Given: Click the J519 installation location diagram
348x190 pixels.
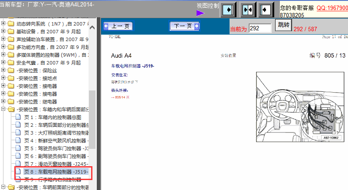Looking at the screenshot, I should coord(300,107).
